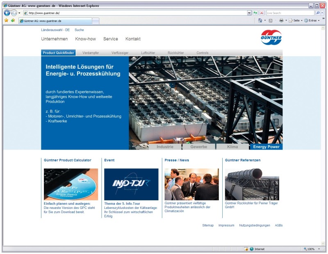Open the Service navigation item

coord(111,39)
